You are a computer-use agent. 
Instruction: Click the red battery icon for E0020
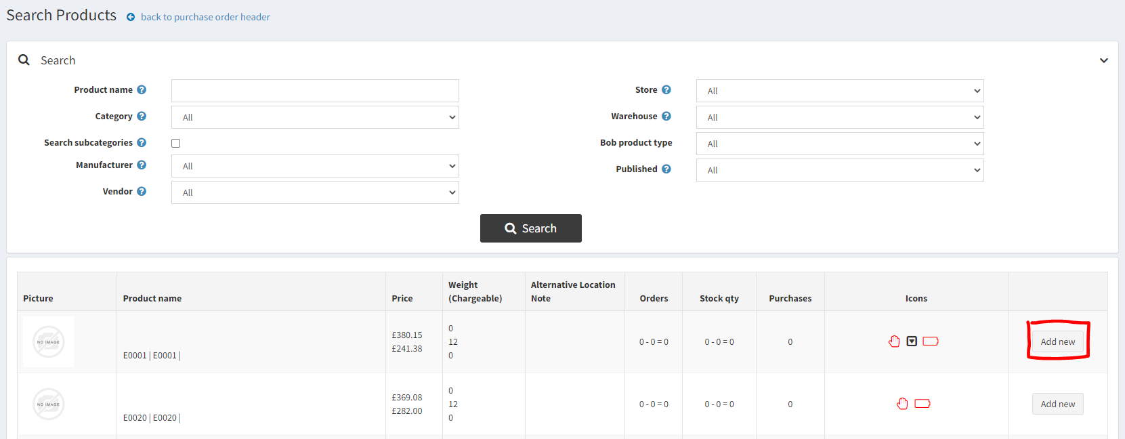click(922, 404)
